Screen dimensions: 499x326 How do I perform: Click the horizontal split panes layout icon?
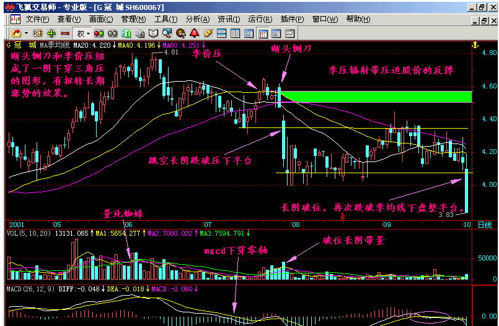(221, 33)
